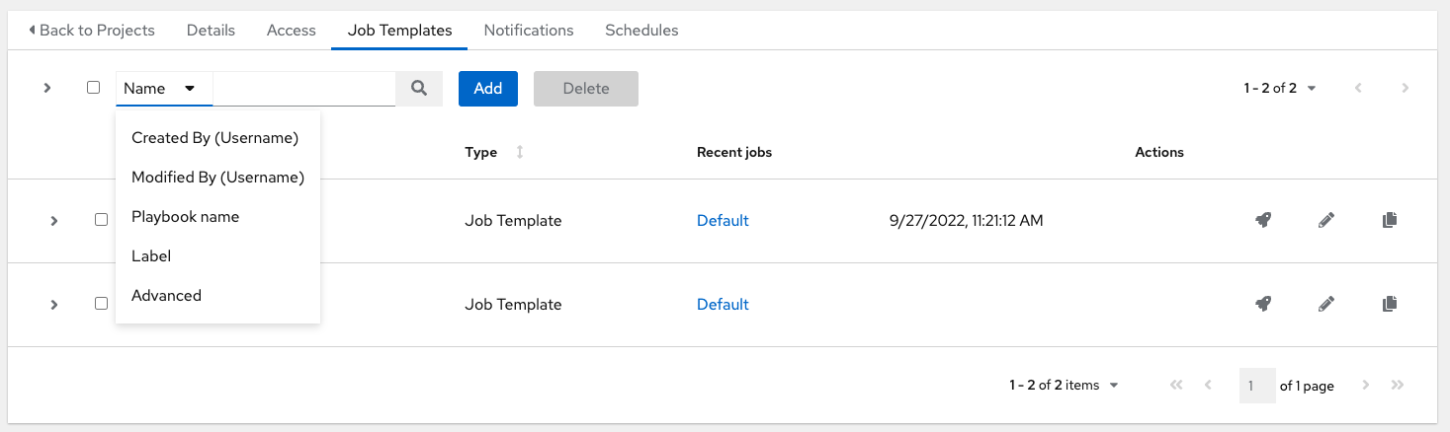This screenshot has width=1450, height=432.
Task: Select the Advanced search option
Action: [166, 296]
